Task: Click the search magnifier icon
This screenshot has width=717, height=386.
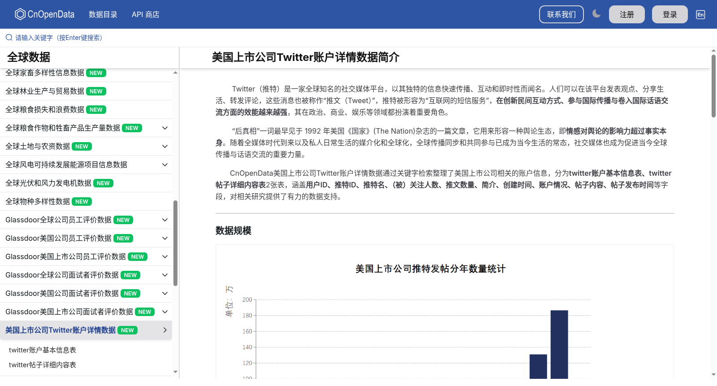Action: [x=9, y=38]
